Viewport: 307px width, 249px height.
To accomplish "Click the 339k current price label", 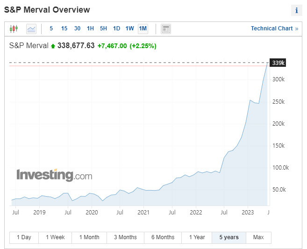I will pos(278,63).
